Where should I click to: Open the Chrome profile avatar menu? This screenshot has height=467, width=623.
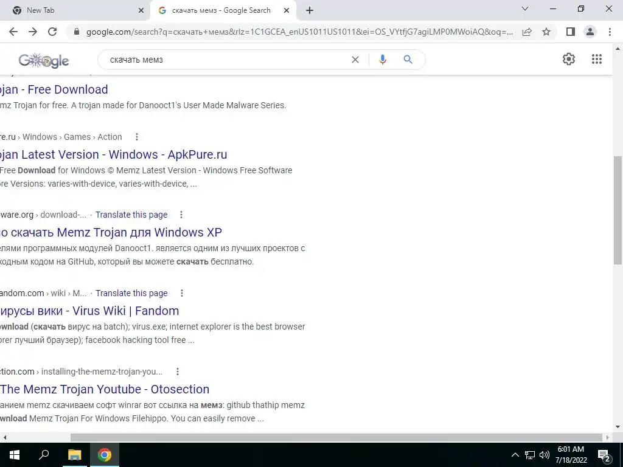coord(590,32)
